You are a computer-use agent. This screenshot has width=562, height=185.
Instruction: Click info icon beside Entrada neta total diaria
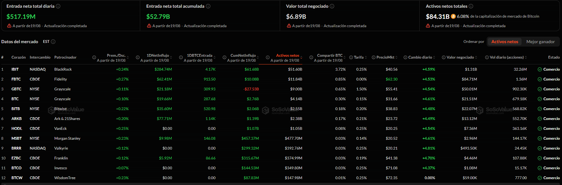coord(58,6)
